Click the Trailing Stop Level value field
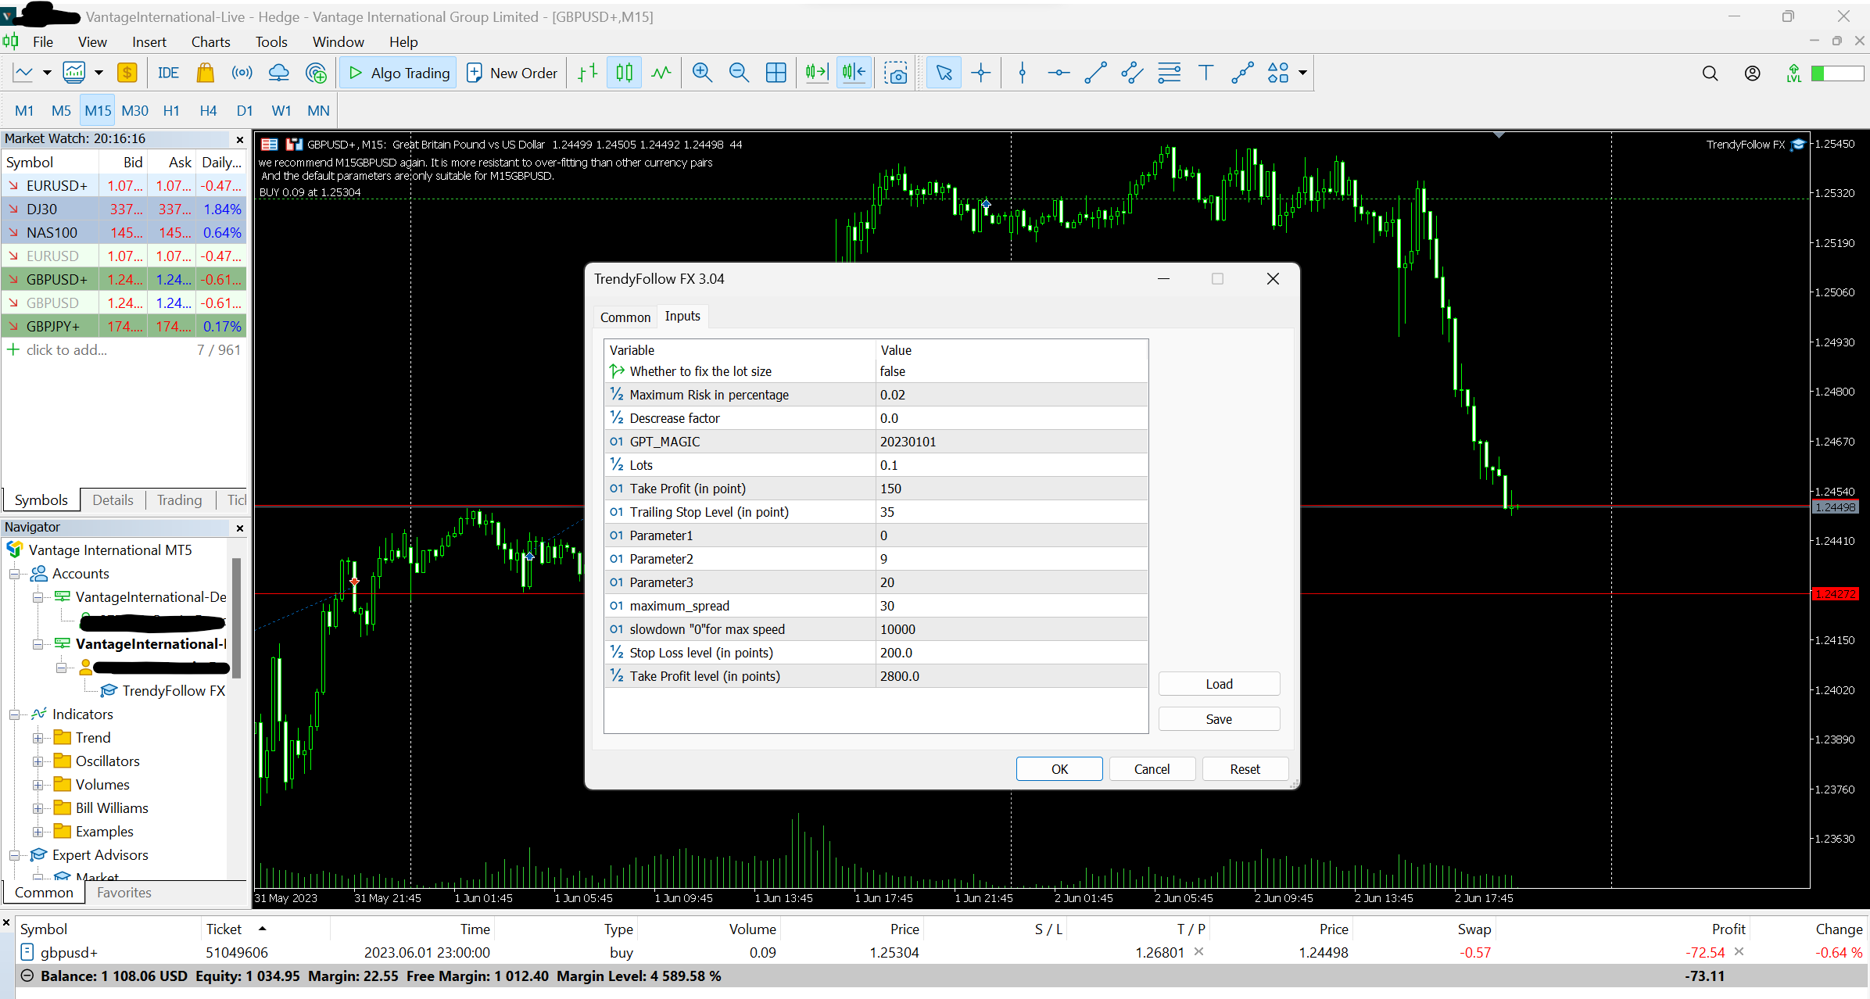This screenshot has height=999, width=1870. pos(1010,512)
